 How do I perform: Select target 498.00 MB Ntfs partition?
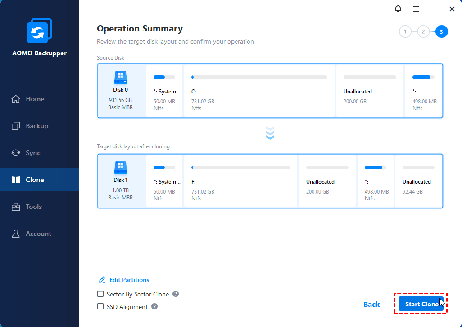tap(376, 181)
